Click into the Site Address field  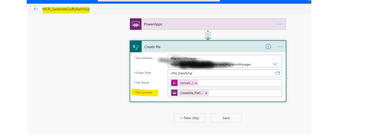click(x=225, y=61)
